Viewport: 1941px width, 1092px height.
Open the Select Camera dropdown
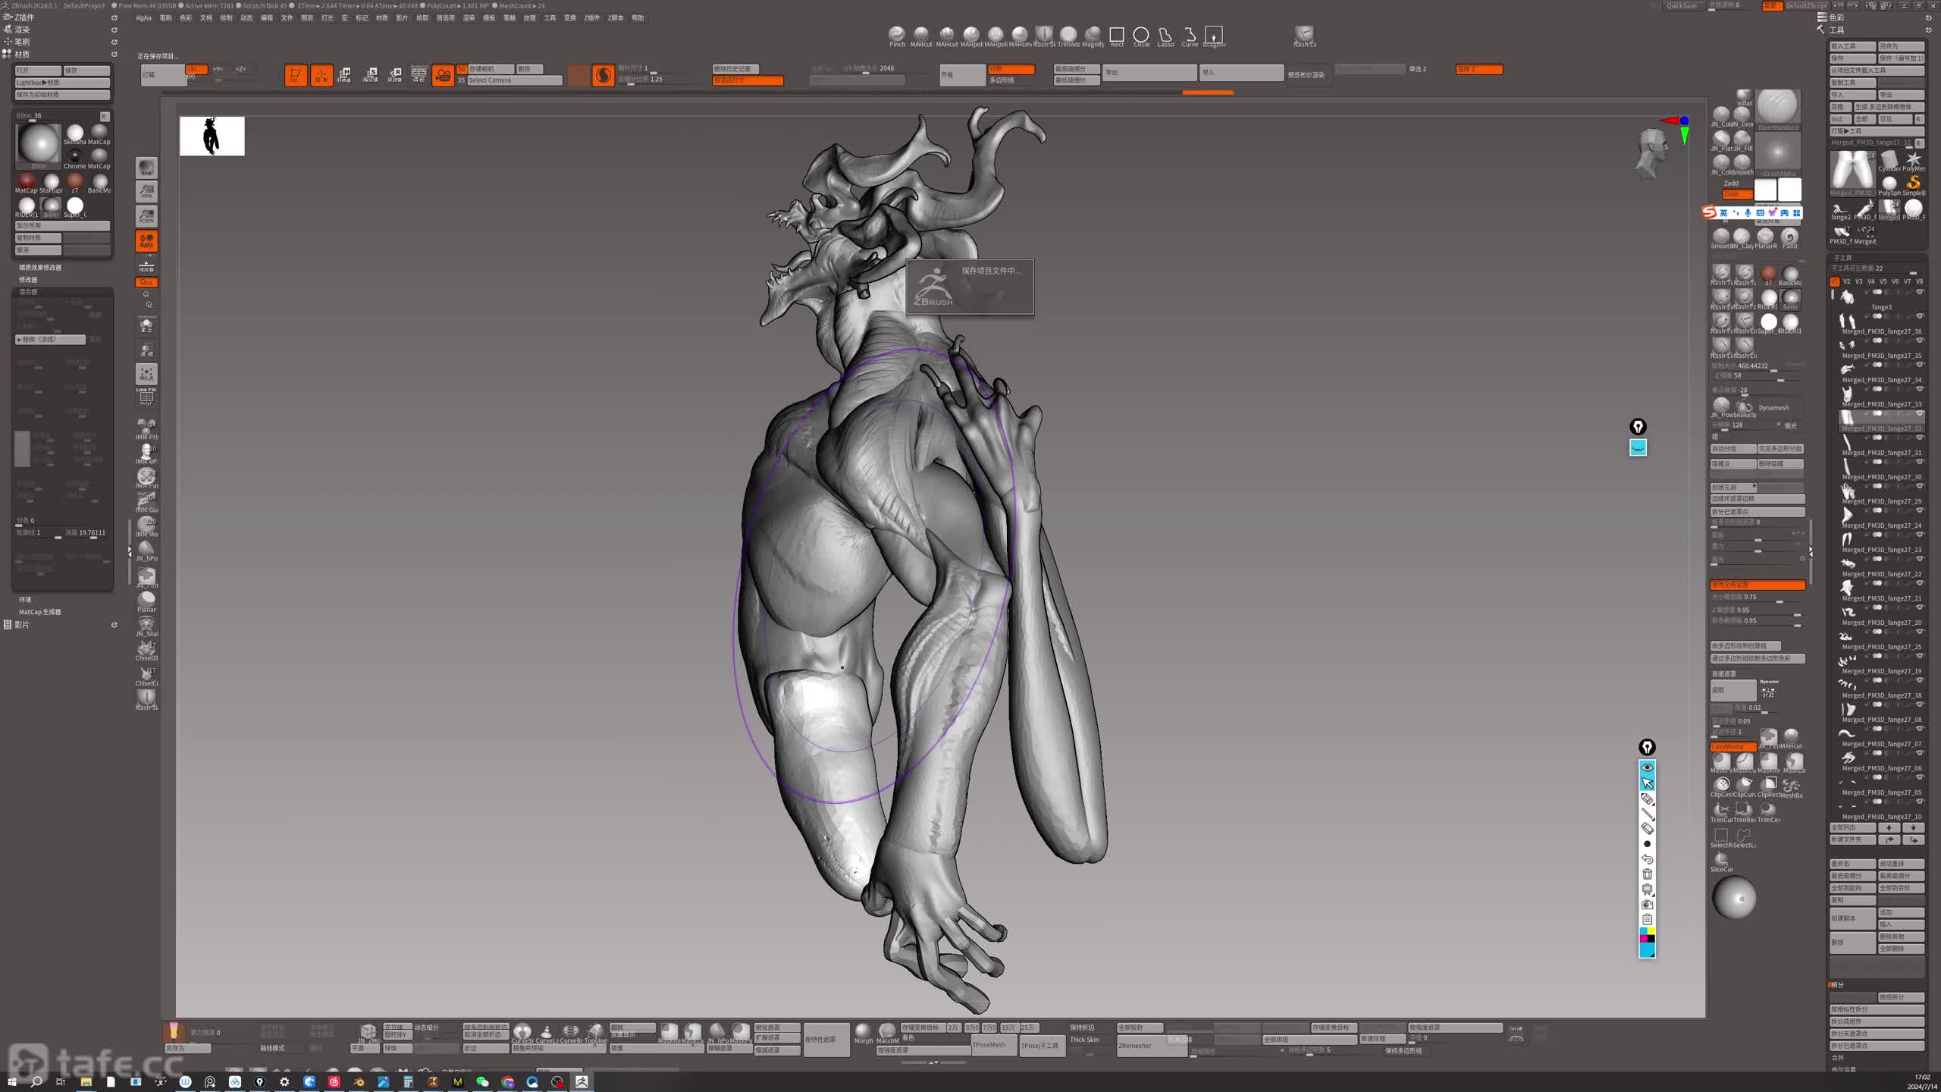pos(514,80)
